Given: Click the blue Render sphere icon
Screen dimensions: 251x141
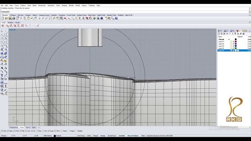Looking at the screenshot, I should 102,18.
